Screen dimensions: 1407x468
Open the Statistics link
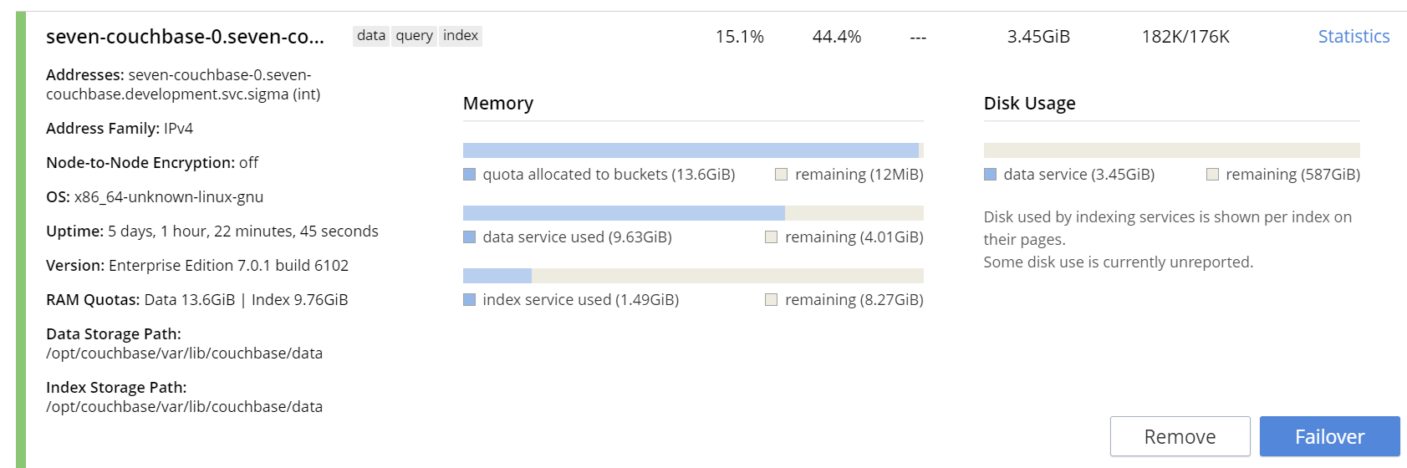(1353, 37)
